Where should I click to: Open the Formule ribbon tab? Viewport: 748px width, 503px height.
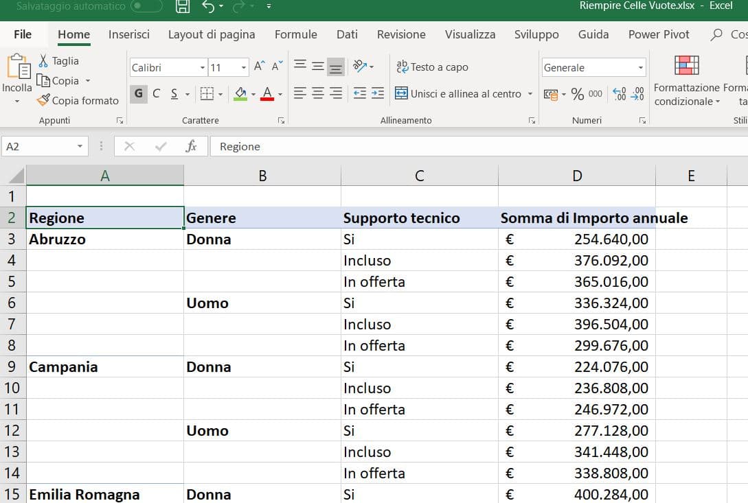coord(296,34)
